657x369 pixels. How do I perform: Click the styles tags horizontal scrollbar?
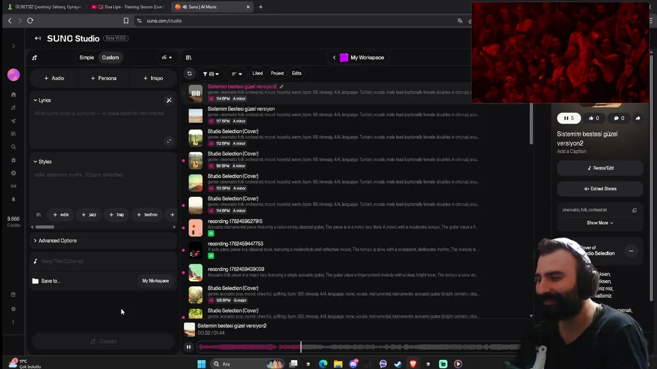45,227
